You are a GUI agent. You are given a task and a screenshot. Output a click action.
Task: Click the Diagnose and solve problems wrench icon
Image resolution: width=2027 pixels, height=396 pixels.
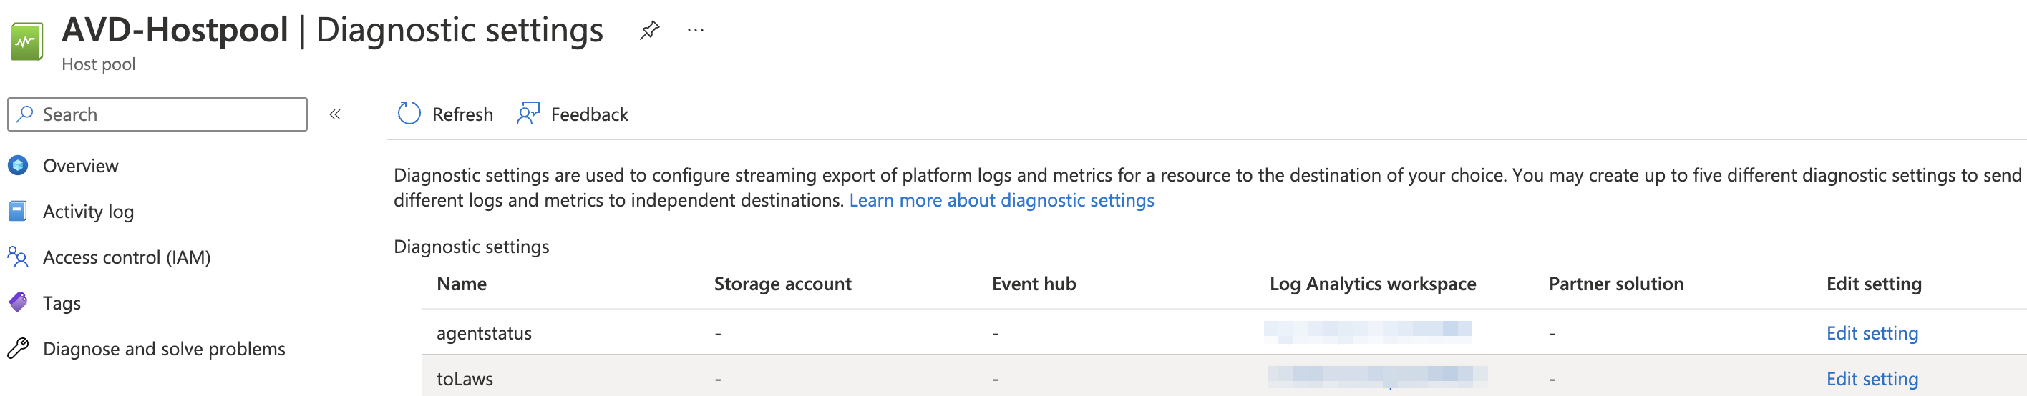coord(18,348)
